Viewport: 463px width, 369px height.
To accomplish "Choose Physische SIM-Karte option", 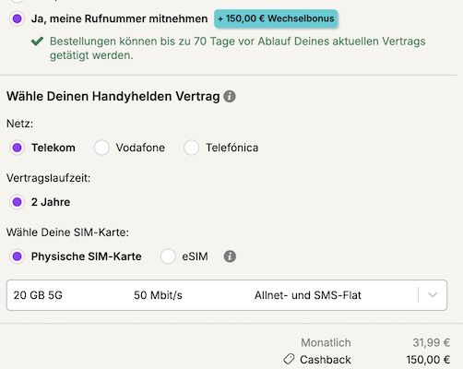I will click(x=18, y=256).
